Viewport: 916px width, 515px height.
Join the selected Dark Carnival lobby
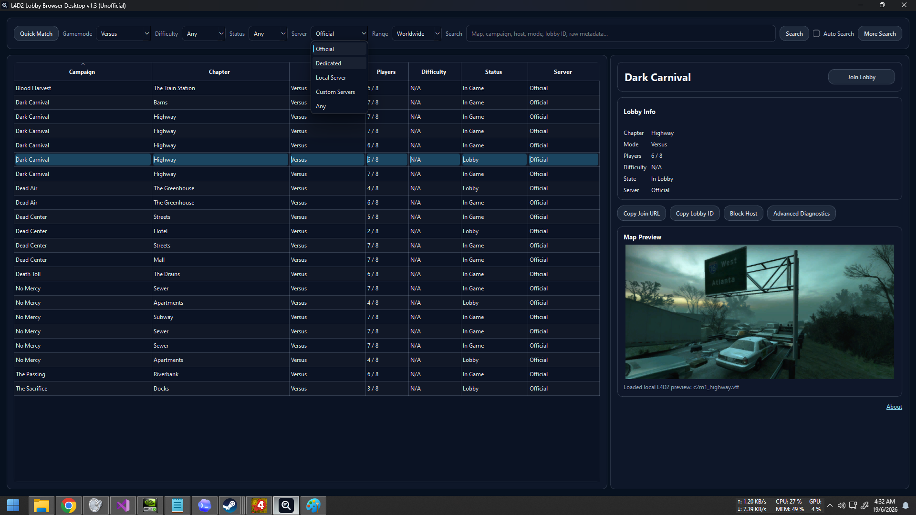861,77
